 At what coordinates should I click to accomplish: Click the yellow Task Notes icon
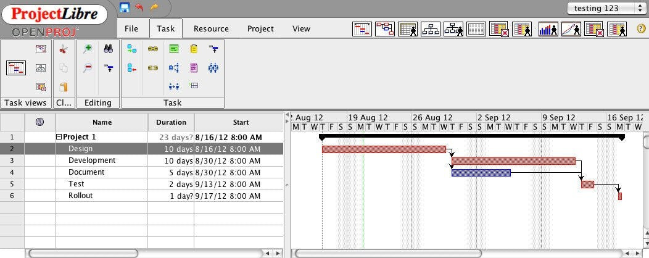click(194, 49)
